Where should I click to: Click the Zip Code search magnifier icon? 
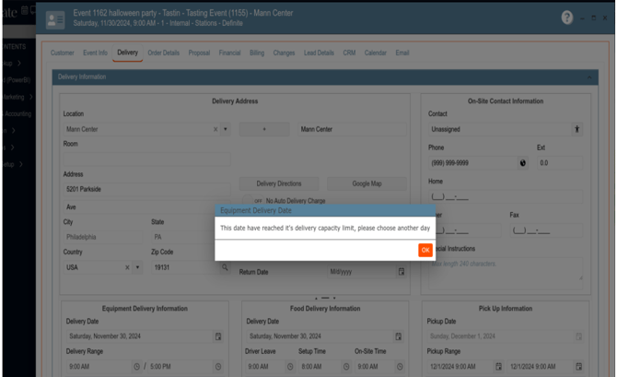(224, 267)
